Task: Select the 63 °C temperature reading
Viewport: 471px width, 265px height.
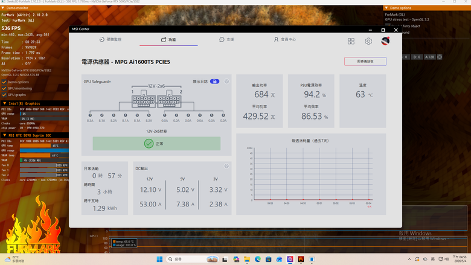Action: 360,95
